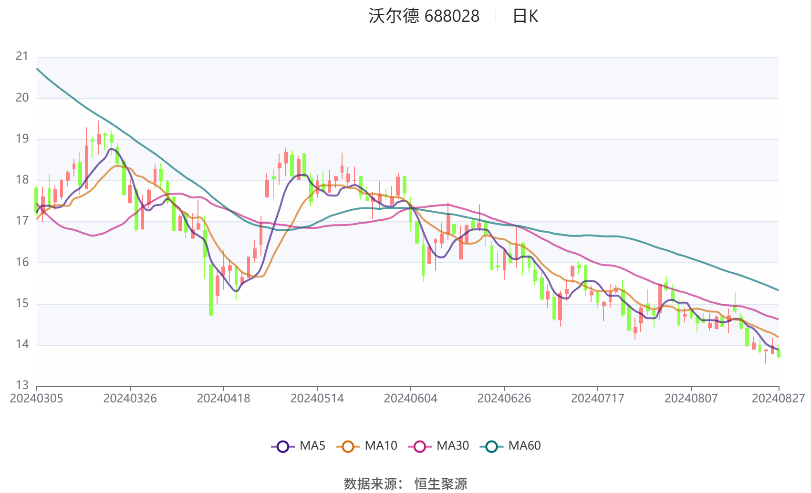Click the 20240514 date axis label
811x493 pixels.
(x=317, y=399)
